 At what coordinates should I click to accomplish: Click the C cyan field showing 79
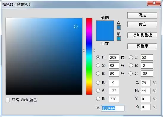point(146,83)
